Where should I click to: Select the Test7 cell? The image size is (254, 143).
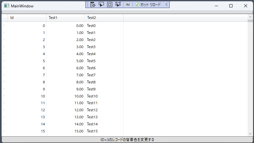tap(104, 75)
